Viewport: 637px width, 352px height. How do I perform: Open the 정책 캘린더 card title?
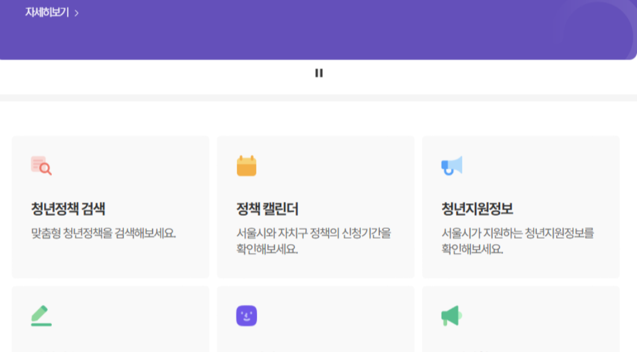(x=267, y=209)
